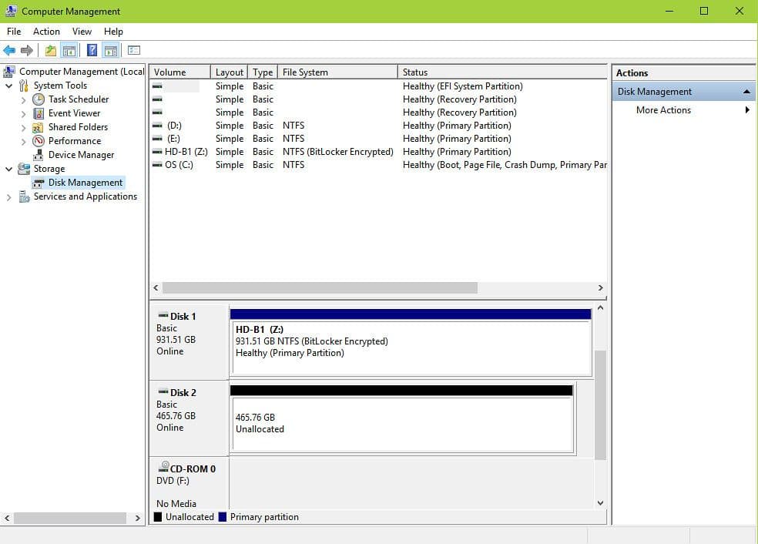Image resolution: width=758 pixels, height=544 pixels.
Task: Click the volume list left scroll arrow
Action: pos(156,287)
